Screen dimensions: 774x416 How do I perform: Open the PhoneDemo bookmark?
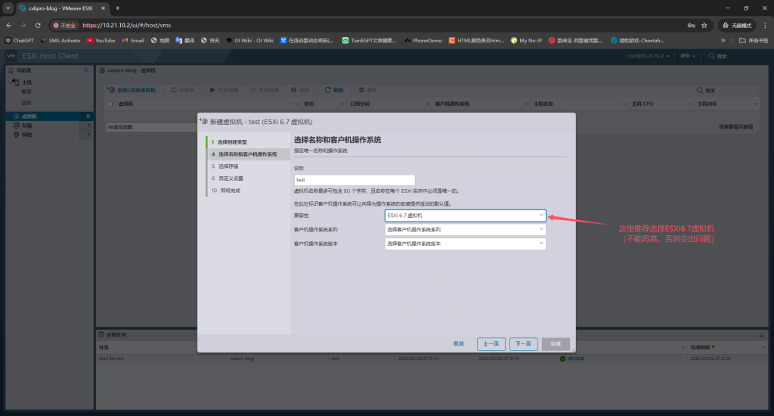[x=423, y=41]
